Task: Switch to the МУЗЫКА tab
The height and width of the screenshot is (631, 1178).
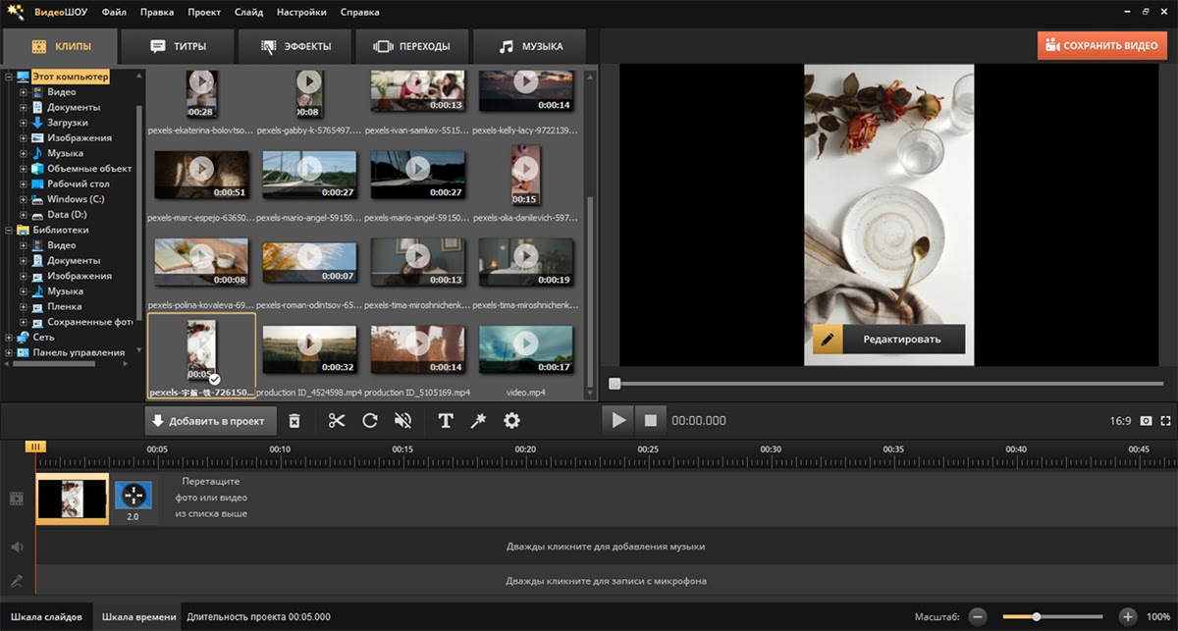Action: [529, 46]
